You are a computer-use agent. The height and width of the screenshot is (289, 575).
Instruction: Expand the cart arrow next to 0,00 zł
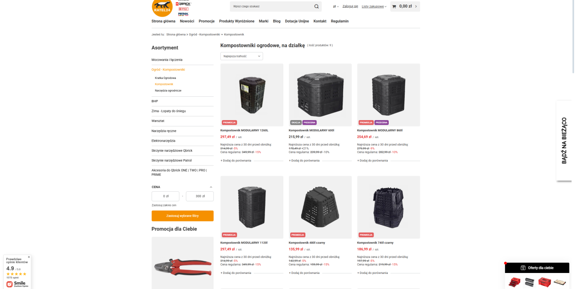click(x=416, y=6)
